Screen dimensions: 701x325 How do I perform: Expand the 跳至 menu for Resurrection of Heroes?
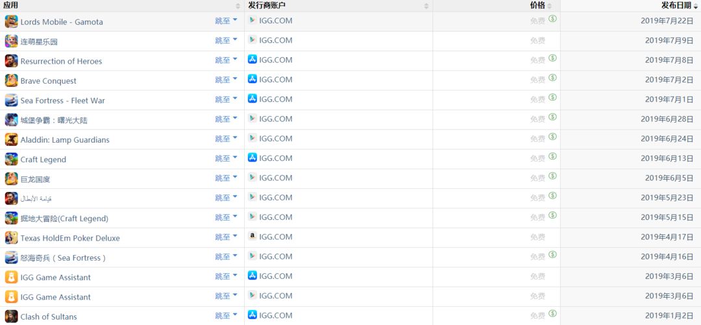coord(227,60)
